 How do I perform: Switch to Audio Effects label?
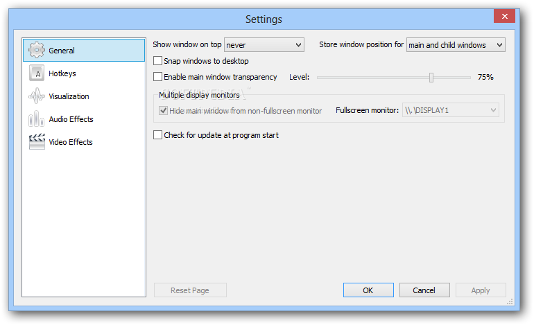(x=71, y=119)
